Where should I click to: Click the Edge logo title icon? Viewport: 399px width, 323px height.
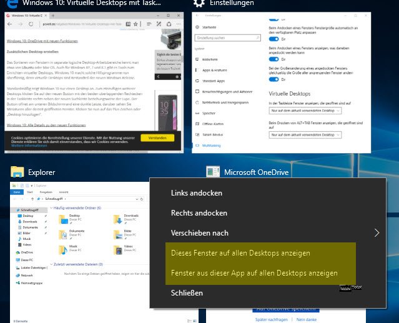point(12,4)
